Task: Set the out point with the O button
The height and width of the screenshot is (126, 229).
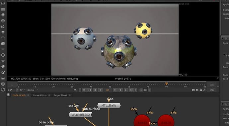Action: coord(136,90)
